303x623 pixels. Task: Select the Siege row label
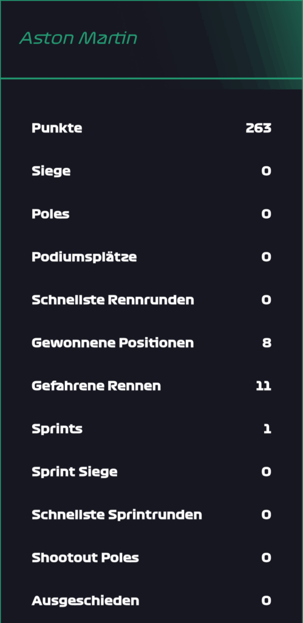pos(51,171)
